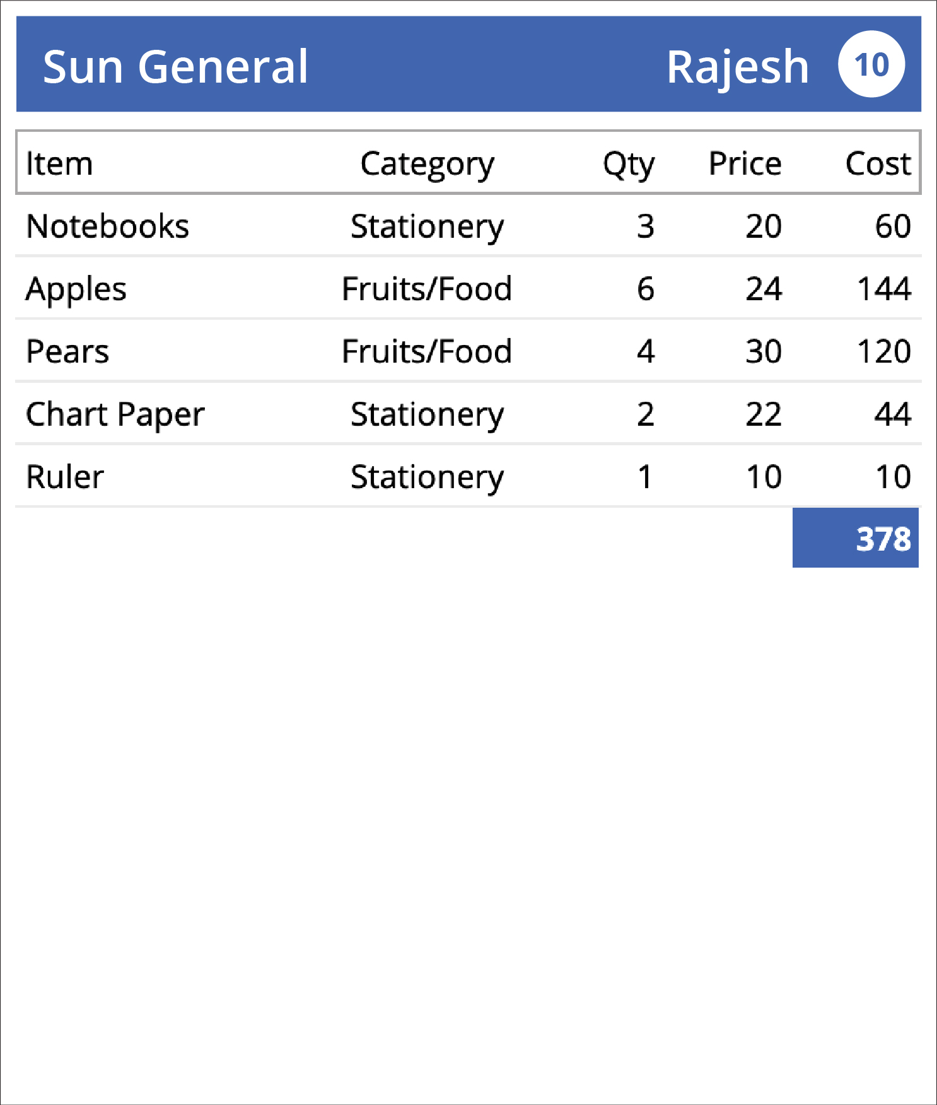This screenshot has height=1105, width=937.
Task: Click the 378 total cost box
Action: tap(856, 538)
